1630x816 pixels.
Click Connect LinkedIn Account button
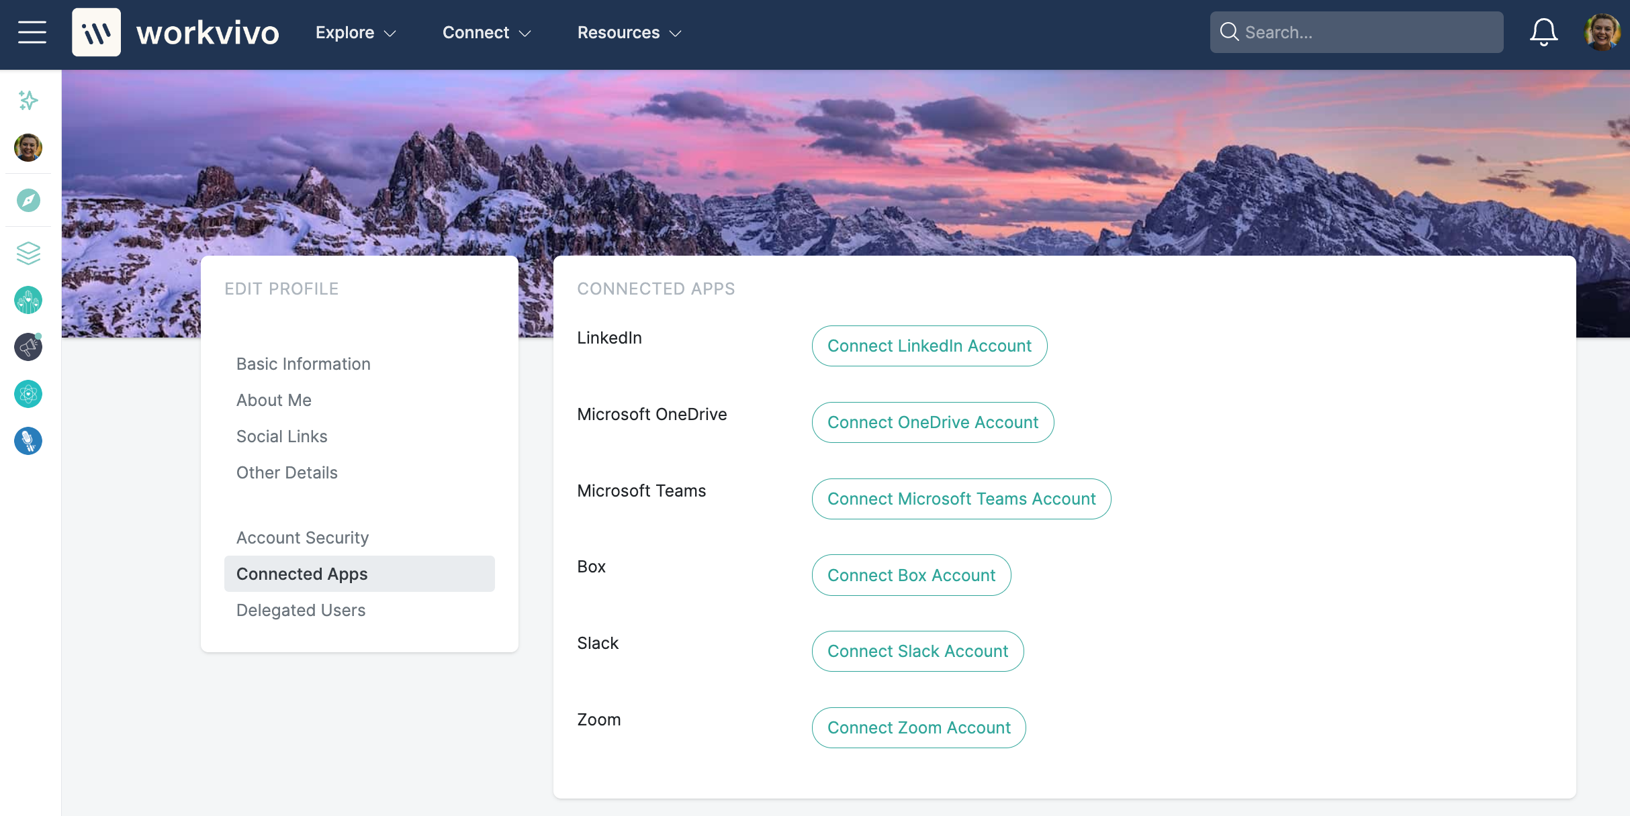tap(930, 346)
